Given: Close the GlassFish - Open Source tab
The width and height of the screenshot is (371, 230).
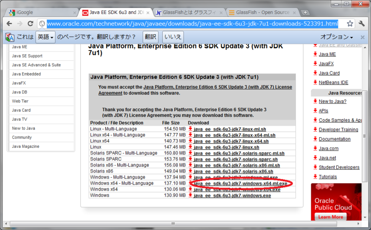Looking at the screenshot, I should pyautogui.click(x=294, y=13).
